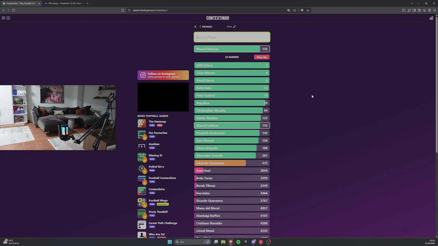
Task: Select the Eduardo Quaresma guess row
Action: (232, 163)
